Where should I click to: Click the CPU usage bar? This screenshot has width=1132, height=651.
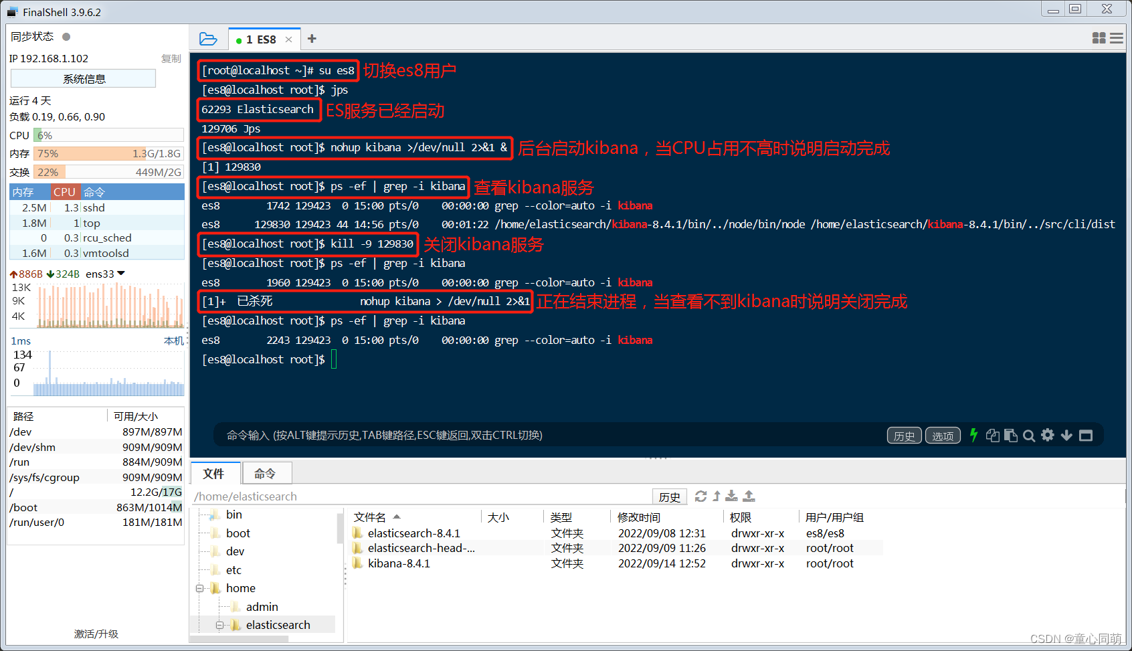[108, 135]
